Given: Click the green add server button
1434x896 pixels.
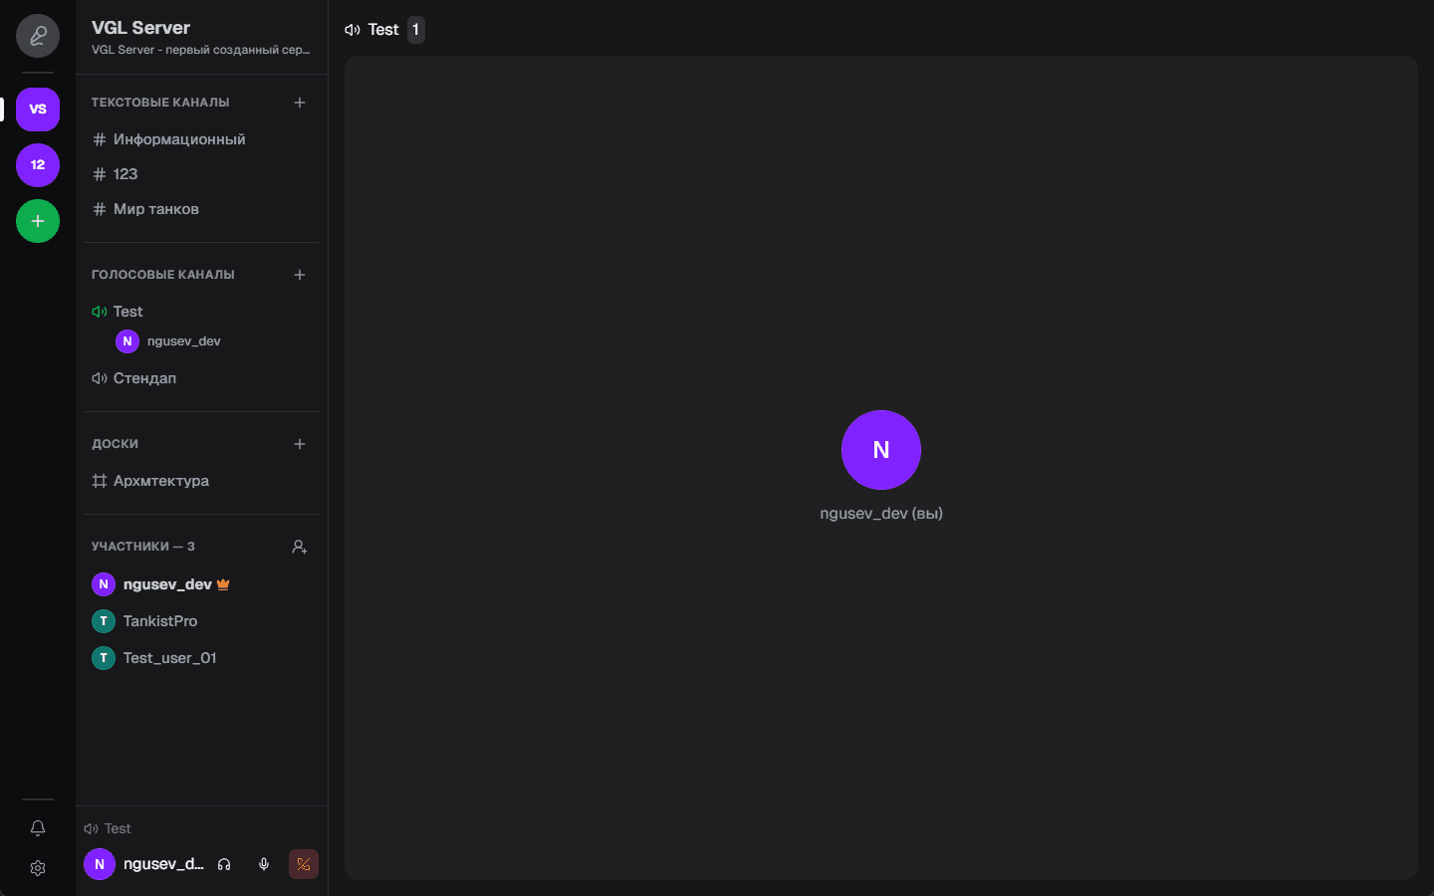Looking at the screenshot, I should [x=38, y=221].
